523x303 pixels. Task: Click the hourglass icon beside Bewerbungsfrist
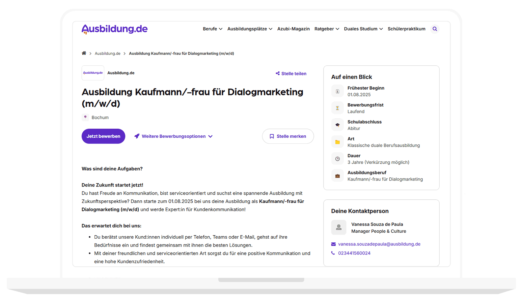click(337, 107)
